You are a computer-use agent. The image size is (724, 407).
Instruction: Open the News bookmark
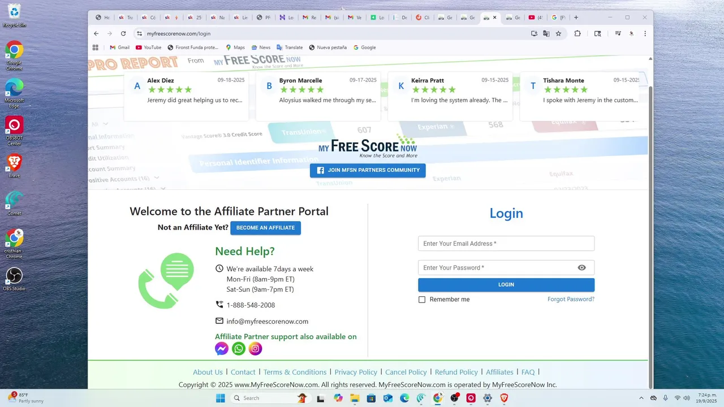click(x=261, y=47)
